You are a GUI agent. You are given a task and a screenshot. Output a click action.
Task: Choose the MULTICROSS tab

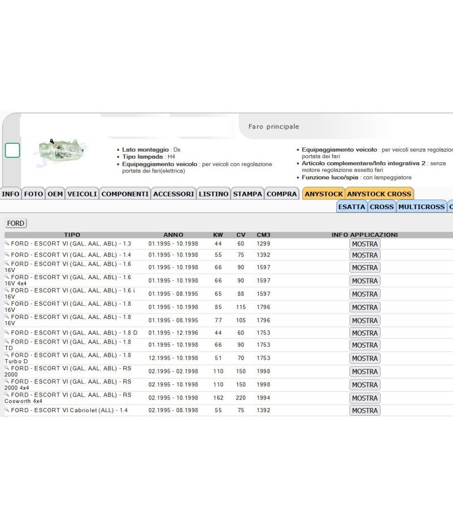(x=421, y=207)
